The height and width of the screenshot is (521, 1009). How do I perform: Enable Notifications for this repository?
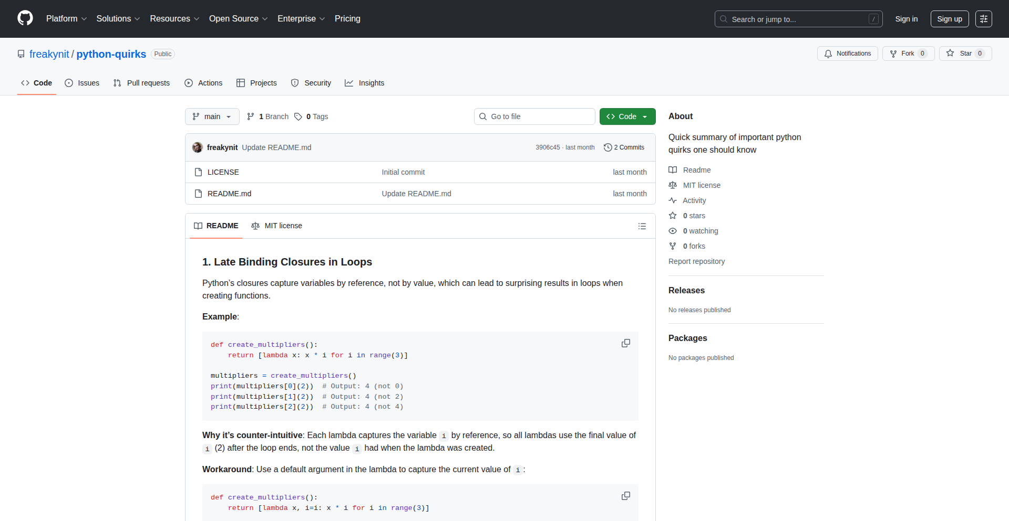click(x=847, y=54)
